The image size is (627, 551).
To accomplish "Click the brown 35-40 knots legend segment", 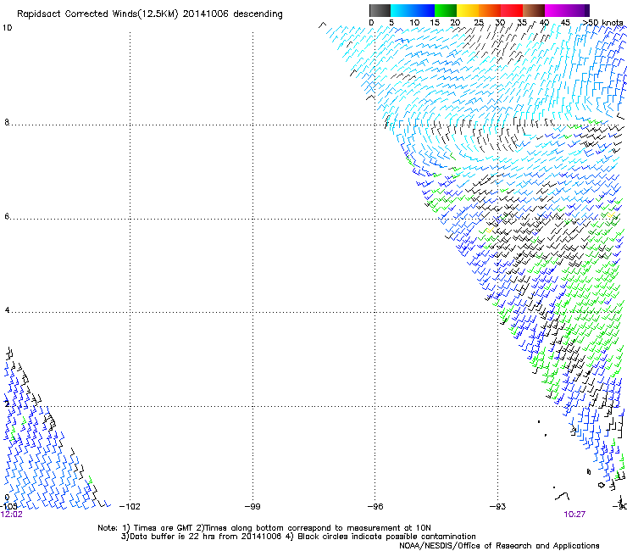I will click(534, 10).
